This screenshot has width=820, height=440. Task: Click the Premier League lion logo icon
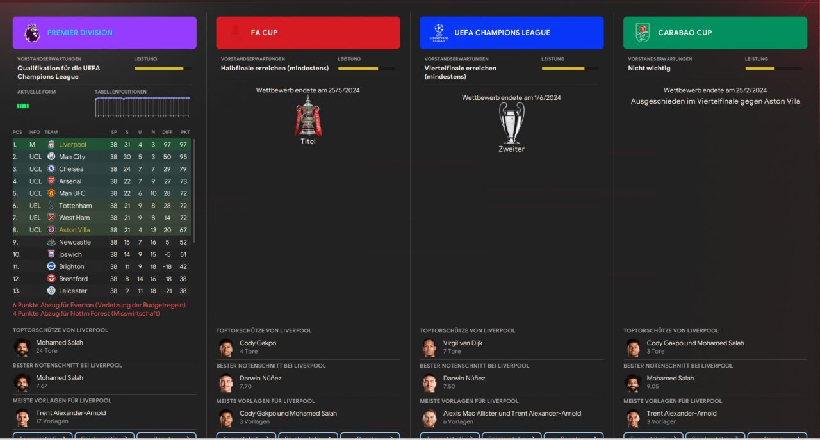[32, 33]
